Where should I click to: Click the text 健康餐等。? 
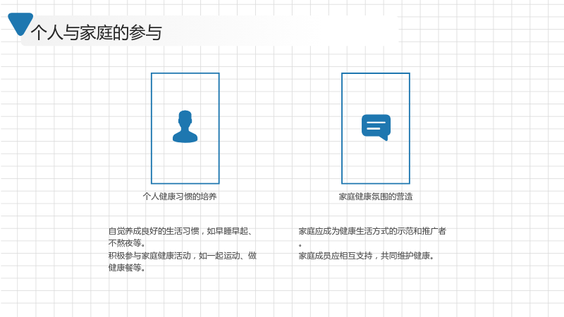pyautogui.click(x=127, y=268)
